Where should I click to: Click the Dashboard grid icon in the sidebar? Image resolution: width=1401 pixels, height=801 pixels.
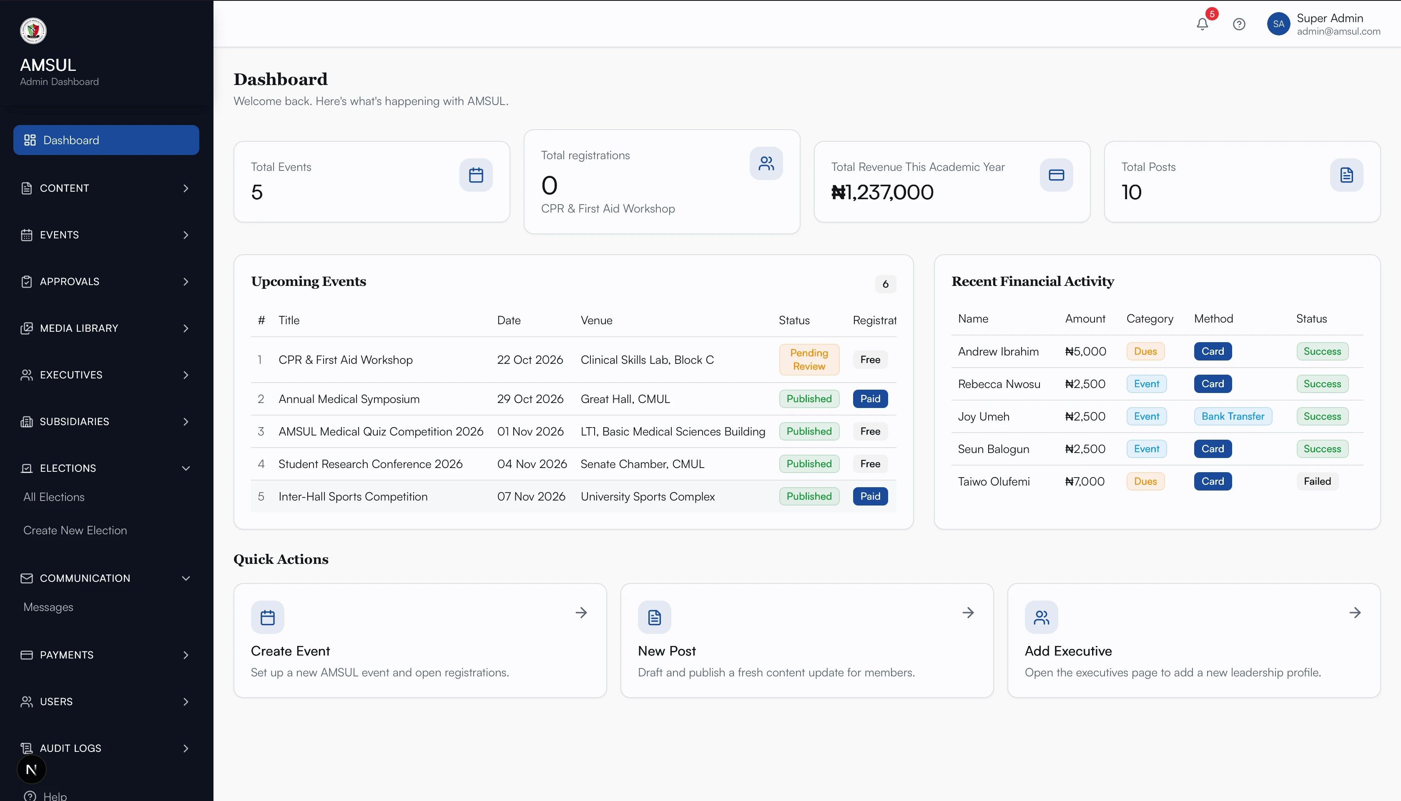click(x=30, y=140)
